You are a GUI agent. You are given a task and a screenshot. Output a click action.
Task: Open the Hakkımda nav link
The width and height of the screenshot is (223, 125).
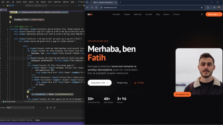[x=138, y=14]
